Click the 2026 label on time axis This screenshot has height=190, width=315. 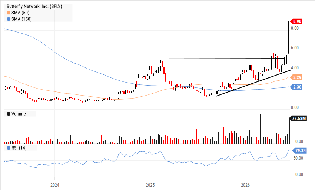245,185
